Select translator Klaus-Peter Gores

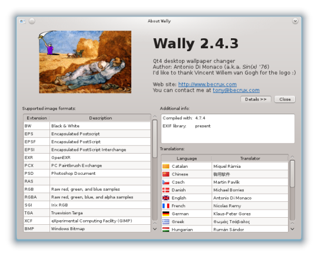click(x=250, y=214)
